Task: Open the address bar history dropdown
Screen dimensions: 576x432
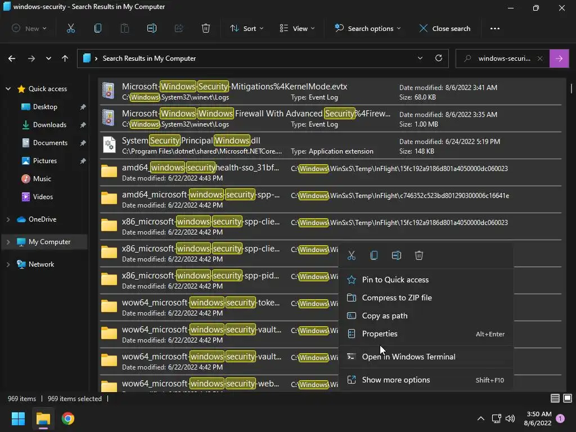Action: tap(420, 58)
